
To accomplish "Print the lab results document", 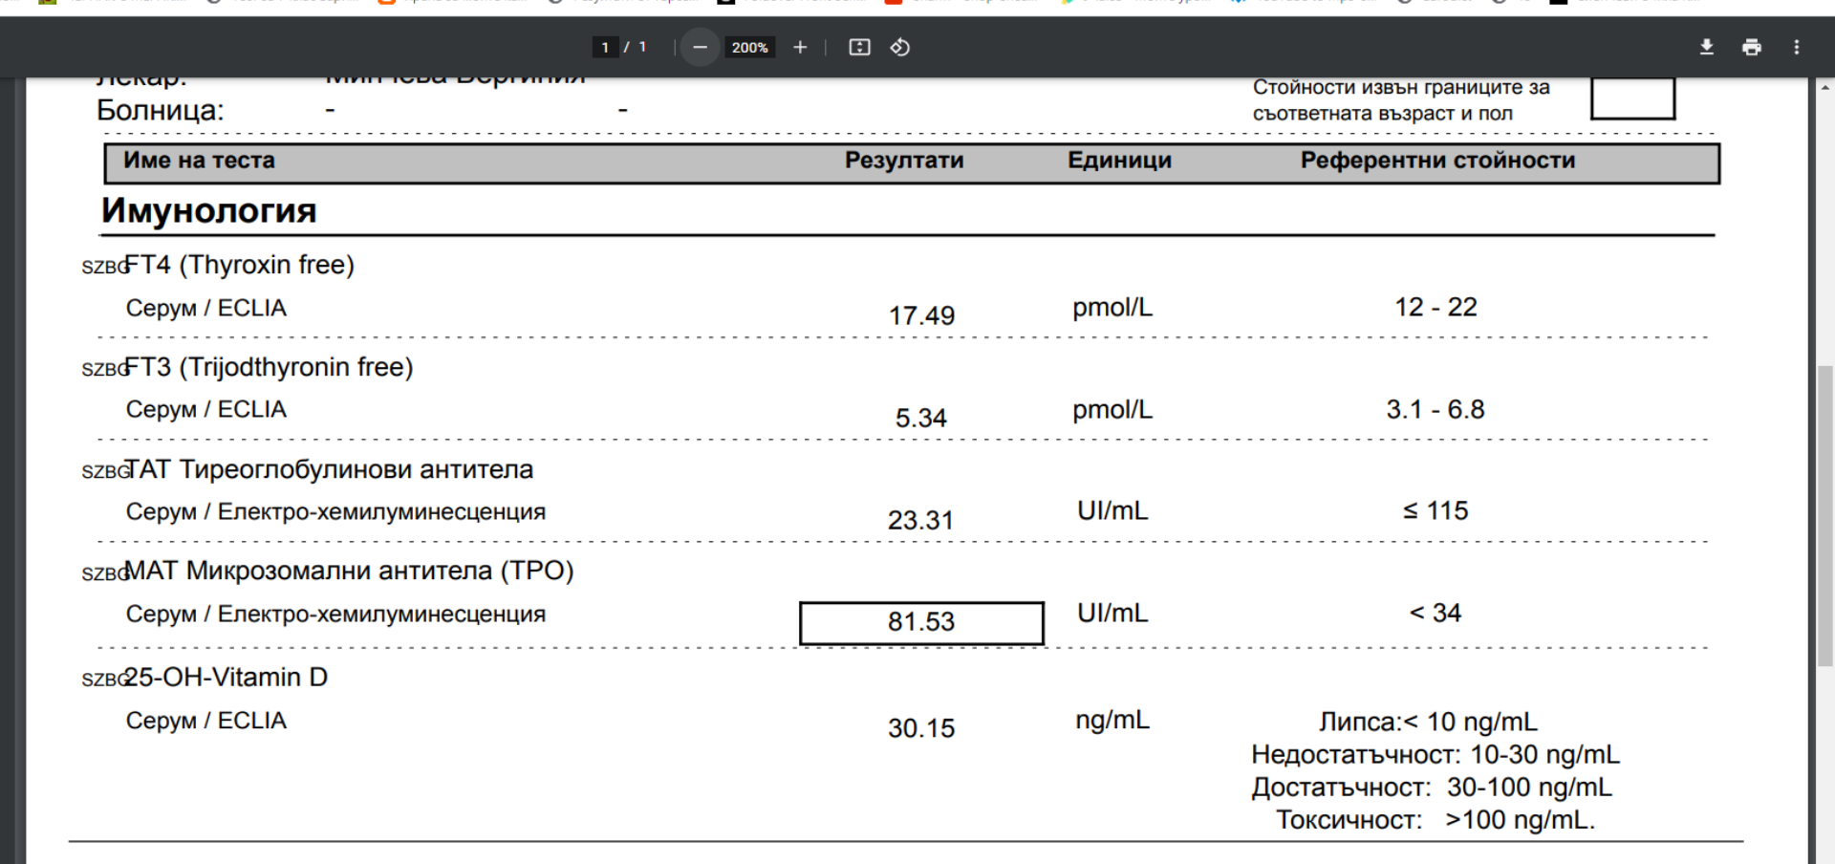I will pos(1751,48).
